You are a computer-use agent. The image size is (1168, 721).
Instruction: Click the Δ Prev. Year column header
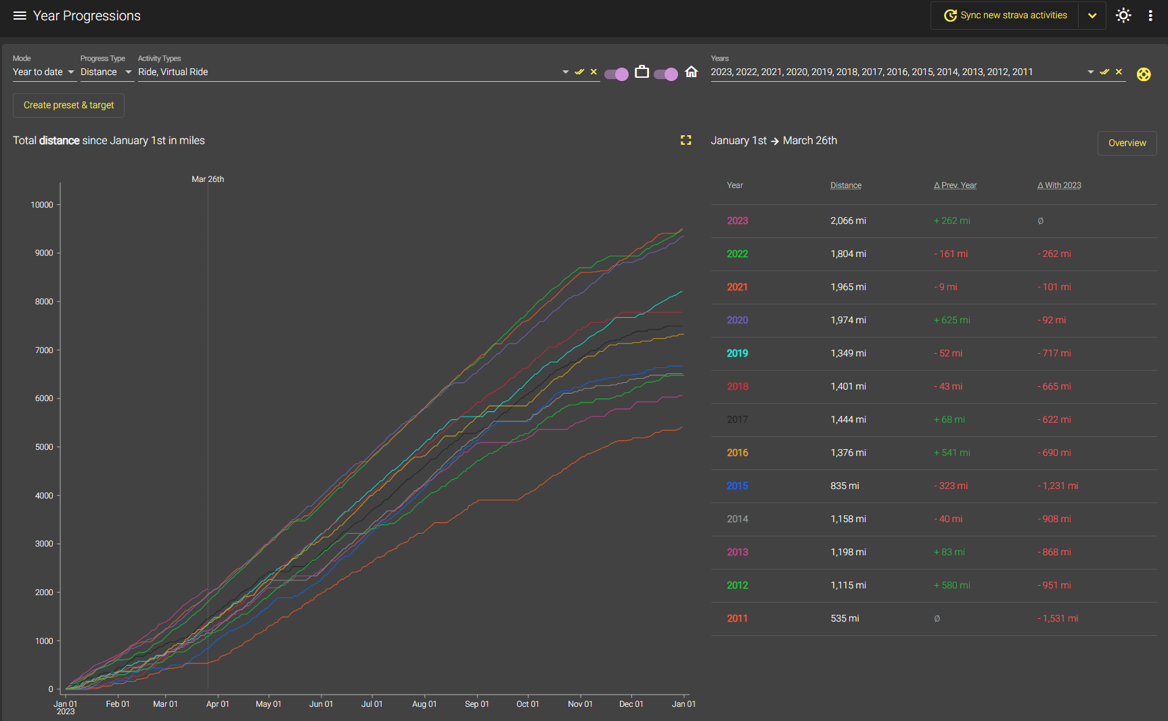click(955, 185)
